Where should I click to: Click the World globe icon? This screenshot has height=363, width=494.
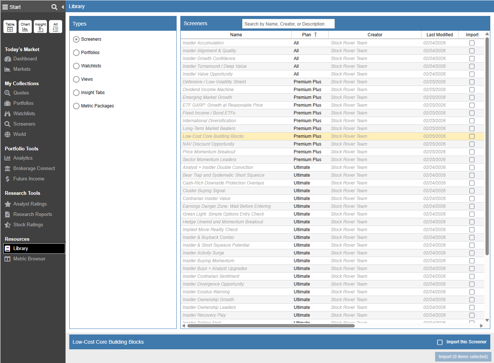pos(7,134)
